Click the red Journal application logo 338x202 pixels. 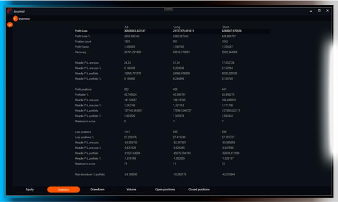point(10,11)
